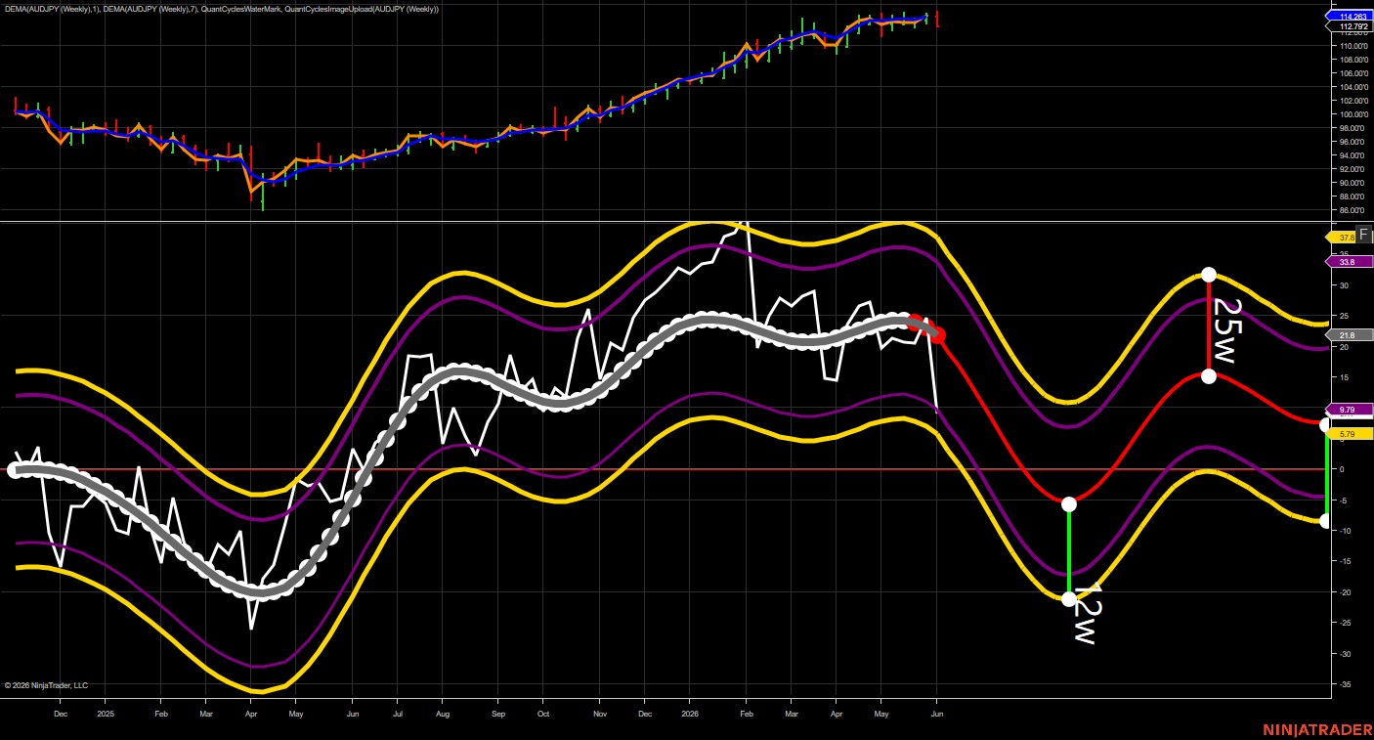Click the 2025 label on the time axis
This screenshot has width=1374, height=740.
click(107, 714)
